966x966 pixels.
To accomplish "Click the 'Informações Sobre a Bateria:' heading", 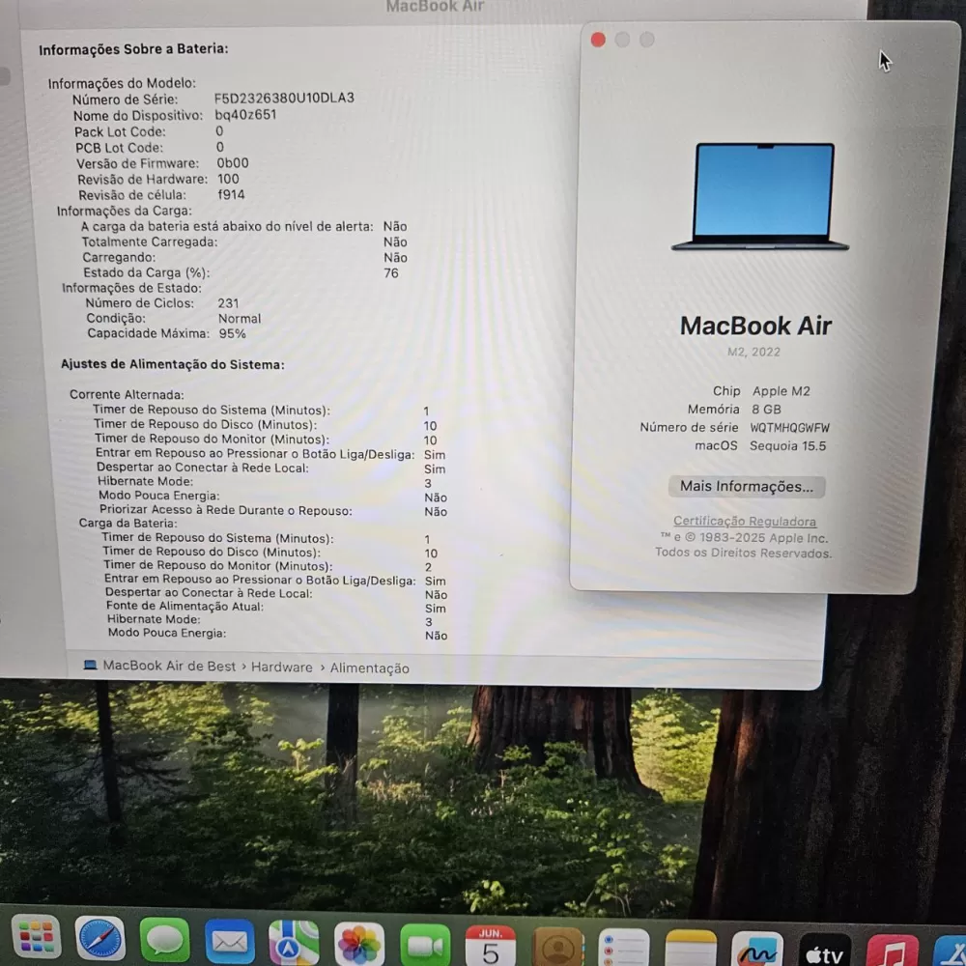I will tap(133, 48).
